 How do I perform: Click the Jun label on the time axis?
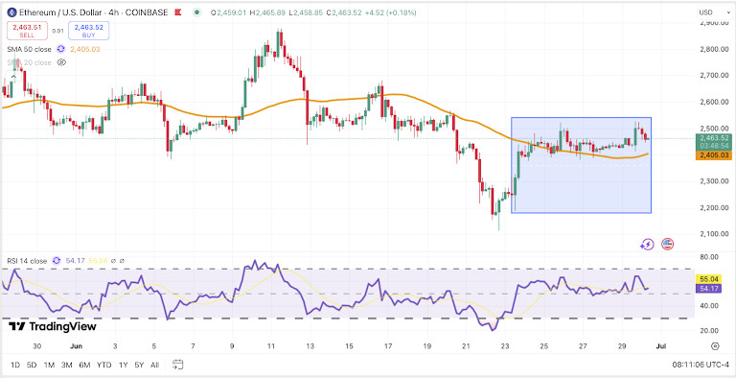(x=76, y=346)
